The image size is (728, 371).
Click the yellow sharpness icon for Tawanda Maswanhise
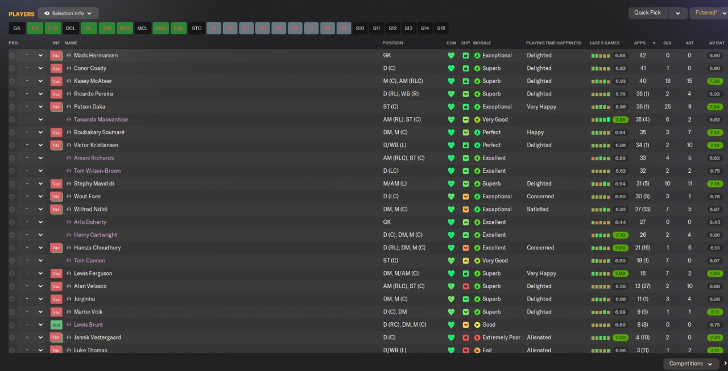coord(465,120)
